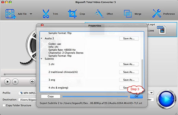The width and height of the screenshot is (178, 115).
Task: Collapse the Audio 2 section
Action: (x=42, y=38)
